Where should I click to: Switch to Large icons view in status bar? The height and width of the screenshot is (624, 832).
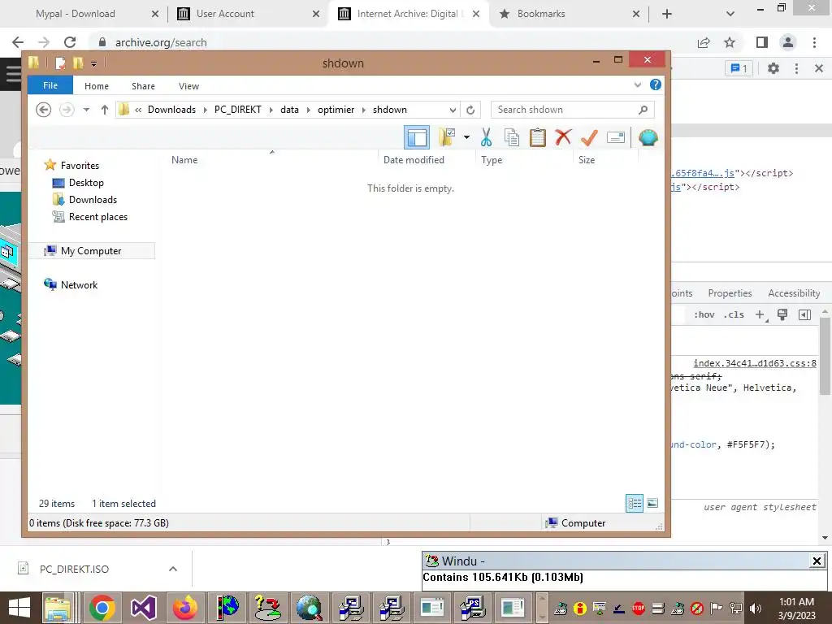click(x=652, y=503)
